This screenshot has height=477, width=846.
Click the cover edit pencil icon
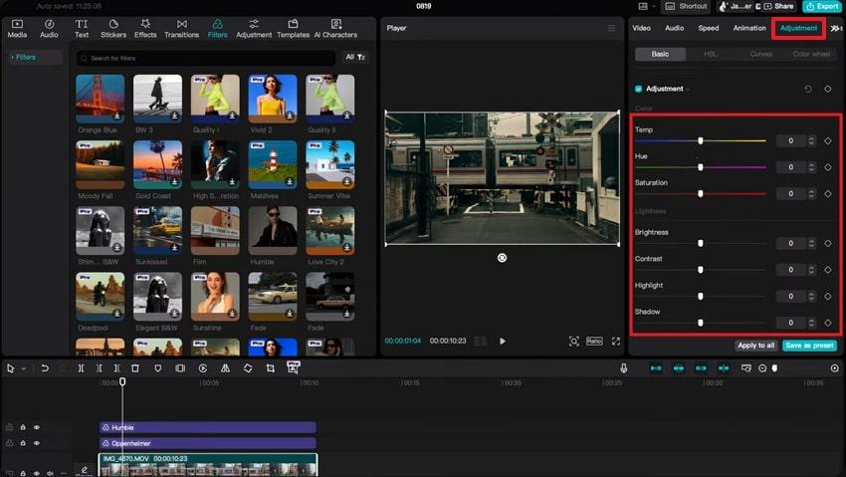coord(85,470)
